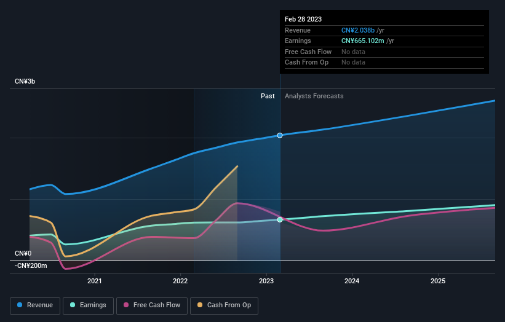Click the -CN¥200m y-axis label
The image size is (505, 322).
tap(31, 265)
